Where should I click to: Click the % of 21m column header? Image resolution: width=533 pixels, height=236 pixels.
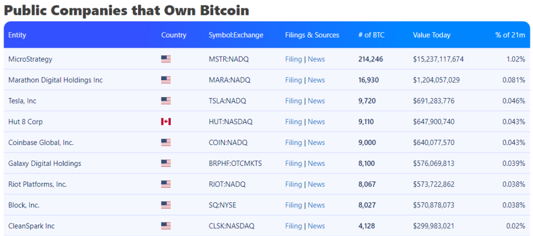(510, 35)
